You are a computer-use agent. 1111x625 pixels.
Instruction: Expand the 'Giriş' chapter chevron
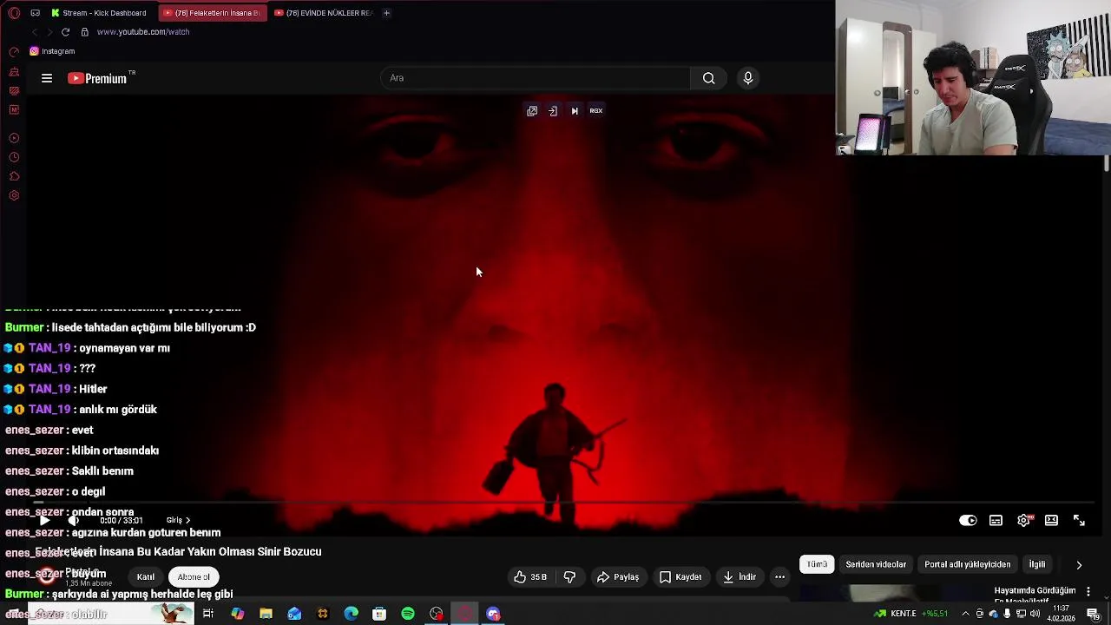pos(187,520)
